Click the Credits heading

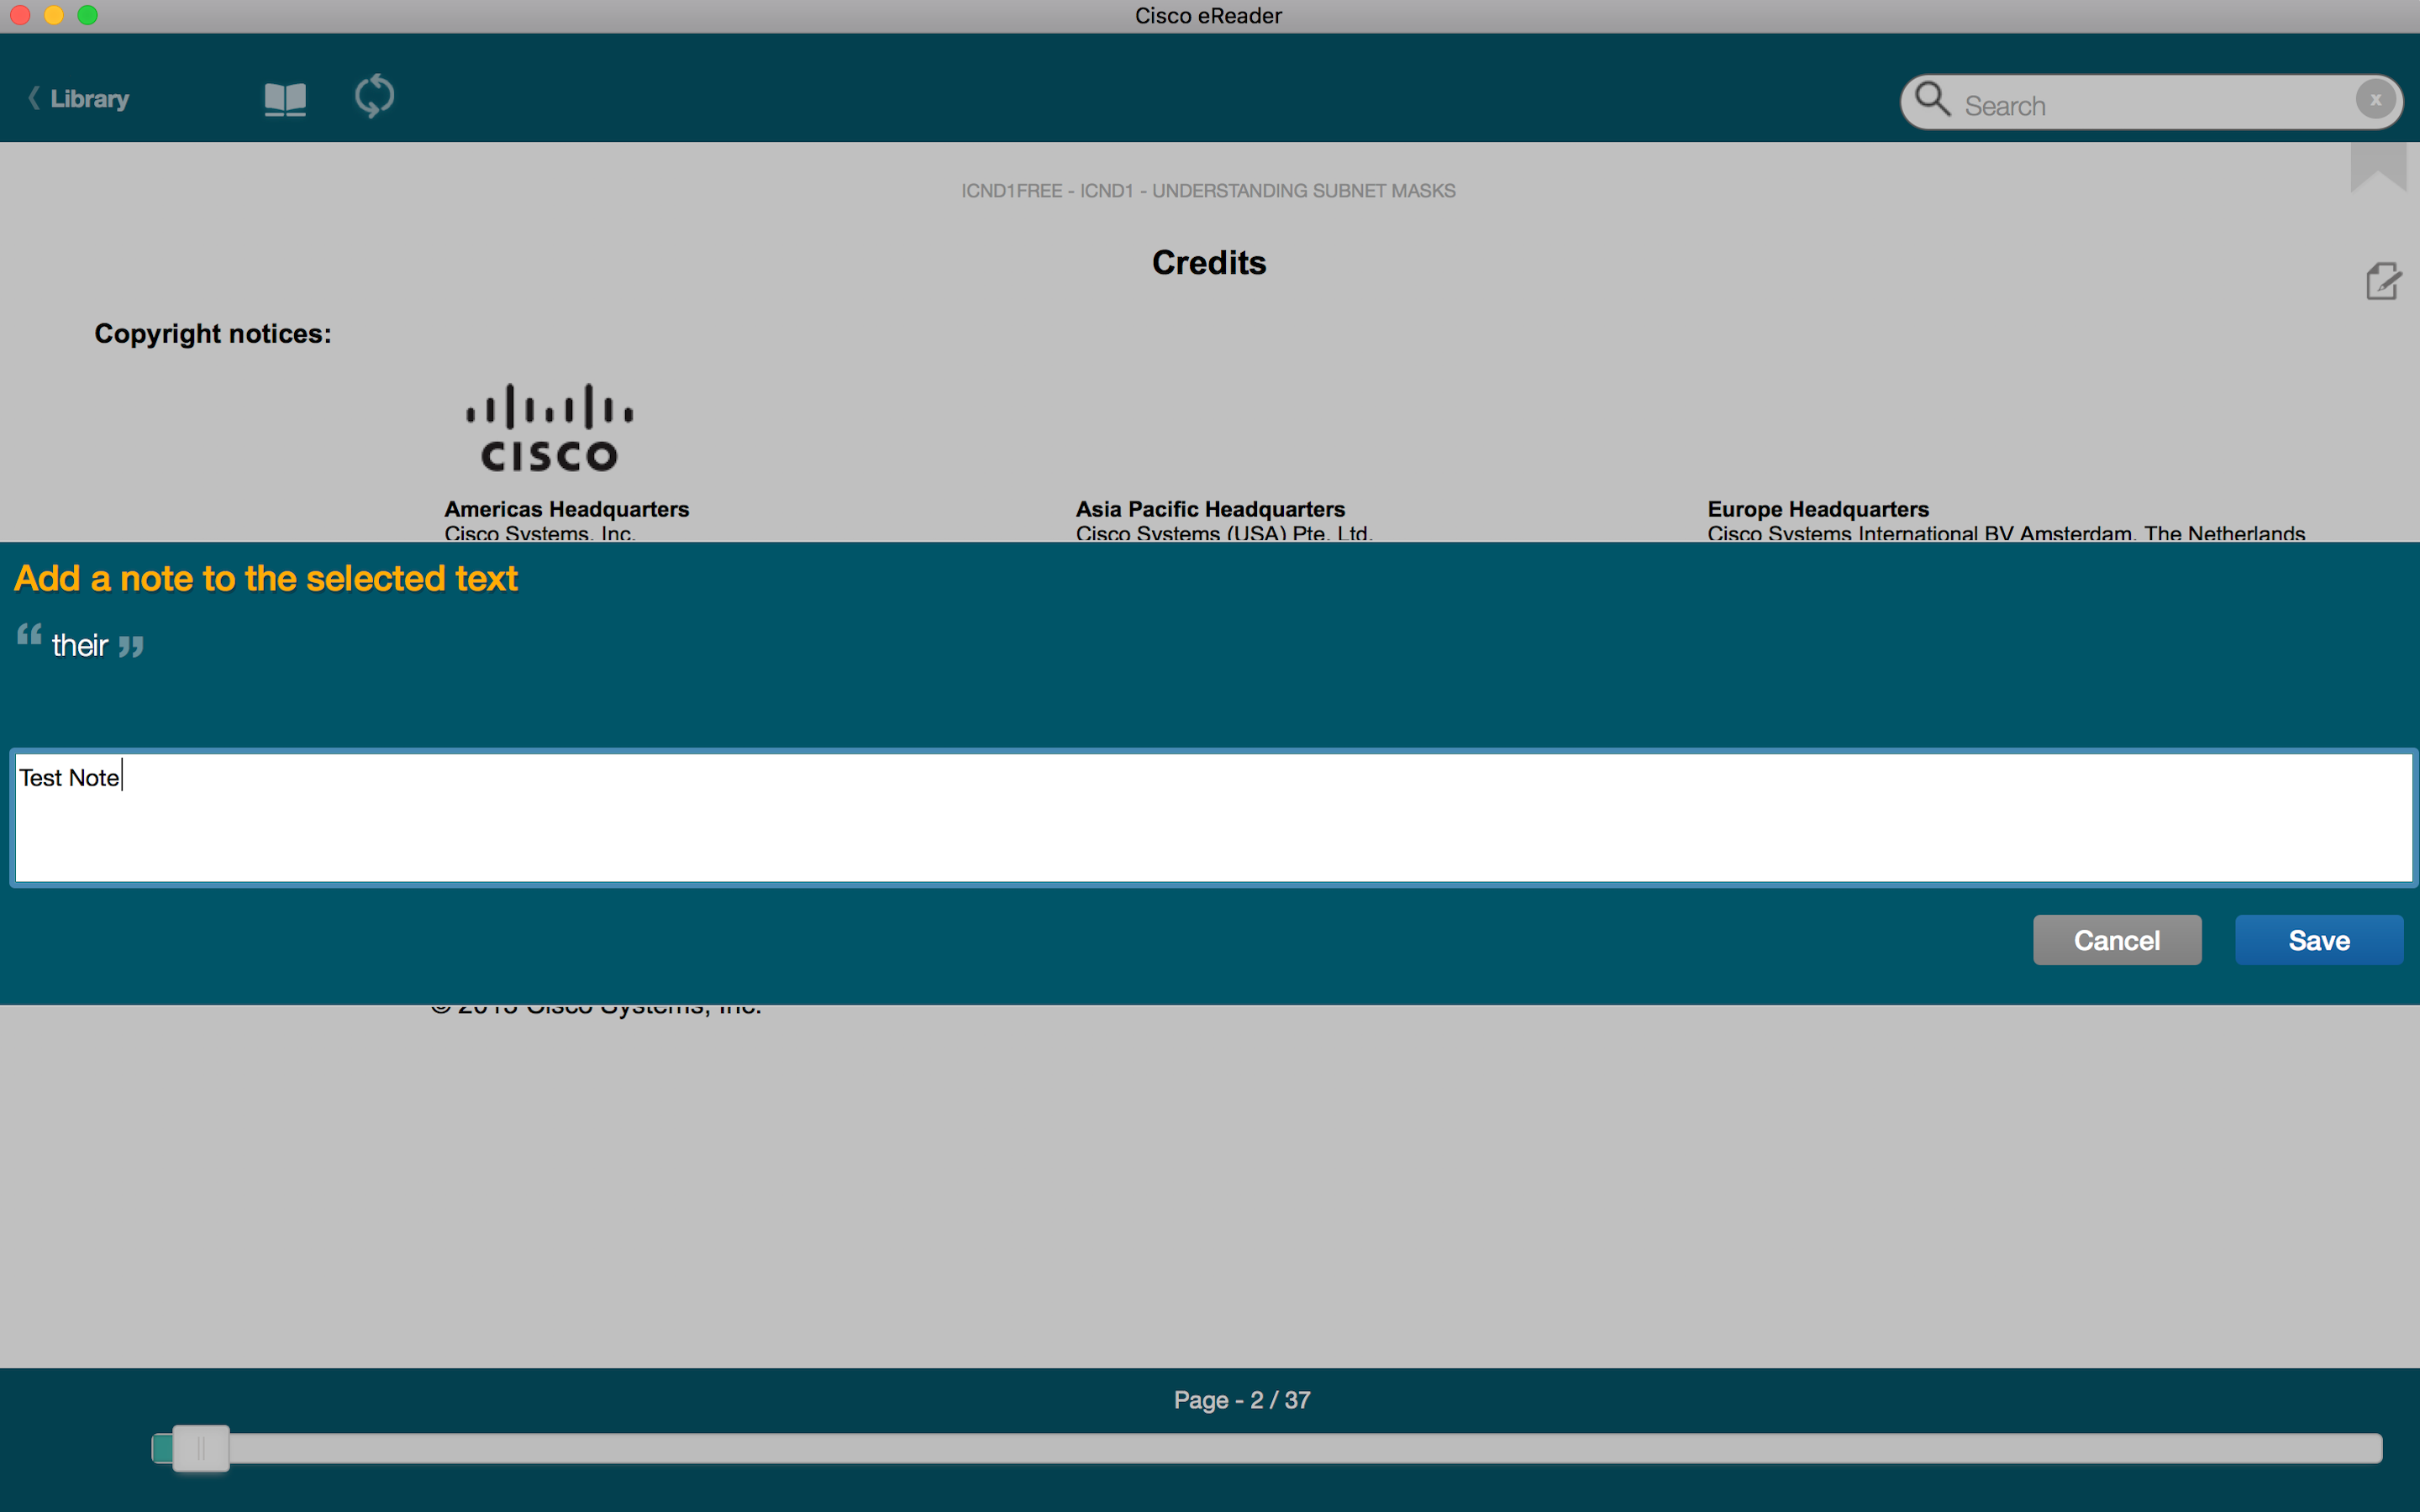1208,263
